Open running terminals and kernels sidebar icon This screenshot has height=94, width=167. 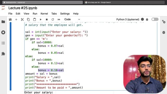point(3,32)
